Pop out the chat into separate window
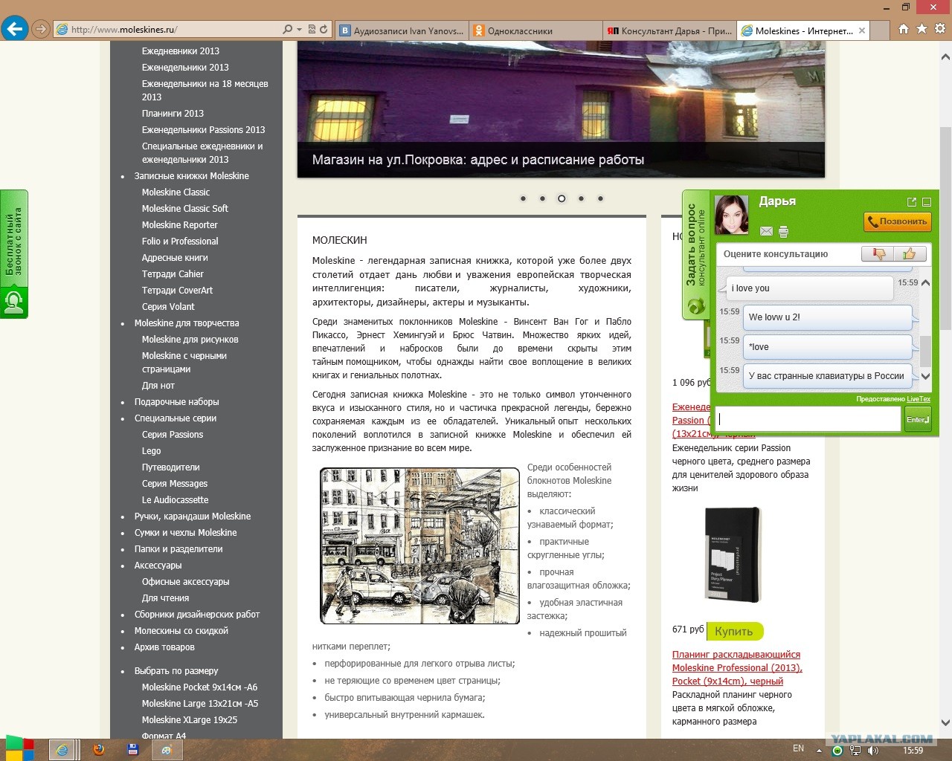The height and width of the screenshot is (761, 952). (x=912, y=202)
